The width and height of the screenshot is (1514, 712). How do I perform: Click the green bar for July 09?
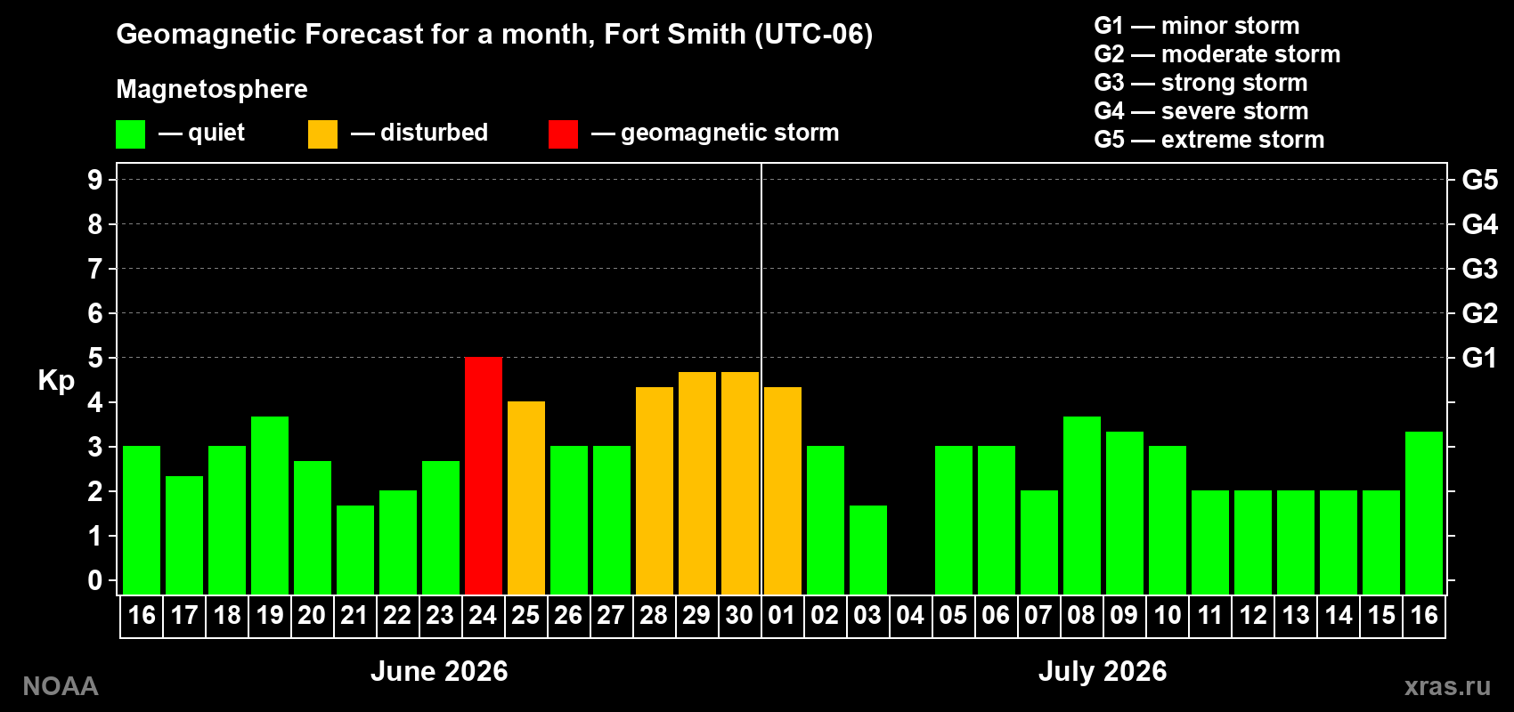1125,513
